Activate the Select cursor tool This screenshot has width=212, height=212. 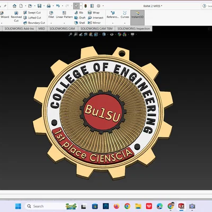pyautogui.click(x=76, y=6)
